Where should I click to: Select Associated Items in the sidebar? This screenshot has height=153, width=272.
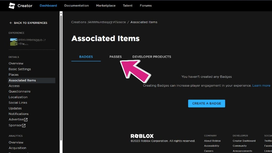[22, 80]
